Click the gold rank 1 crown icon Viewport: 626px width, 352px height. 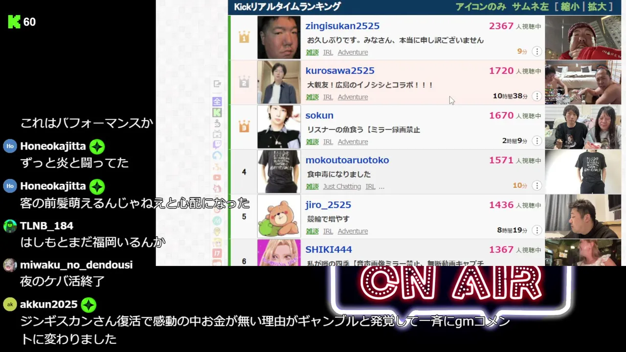tap(244, 38)
